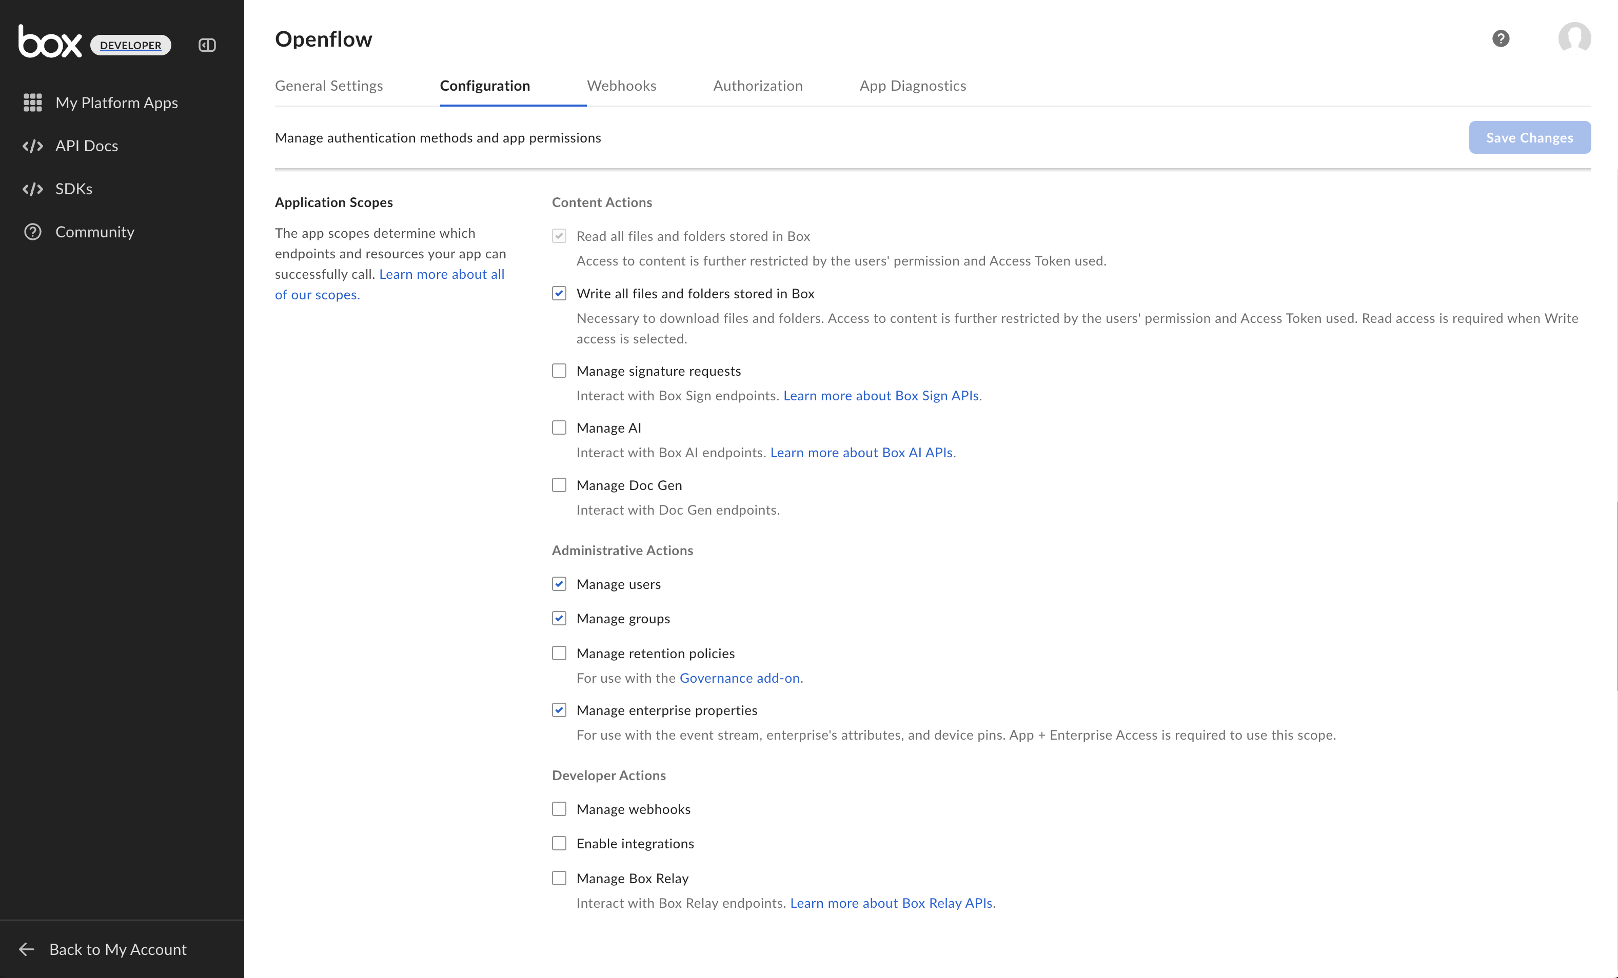
Task: Click the Box logo in sidebar
Action: pyautogui.click(x=50, y=42)
